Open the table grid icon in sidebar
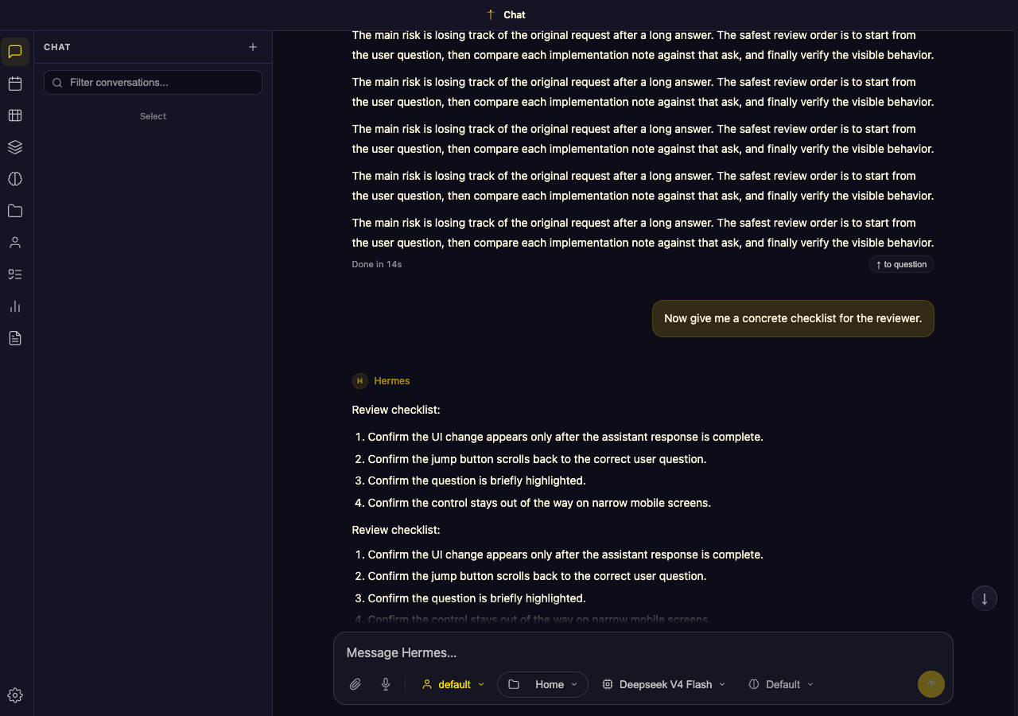 [x=15, y=115]
